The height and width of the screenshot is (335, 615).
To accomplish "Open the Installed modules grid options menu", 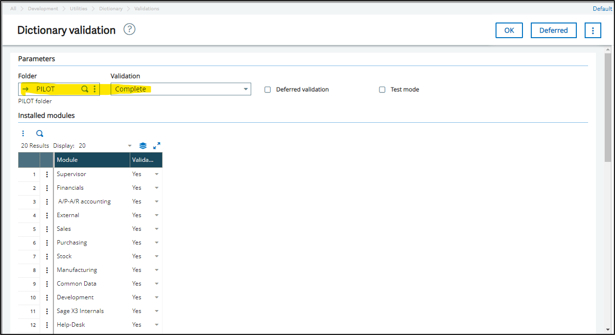I will [23, 133].
